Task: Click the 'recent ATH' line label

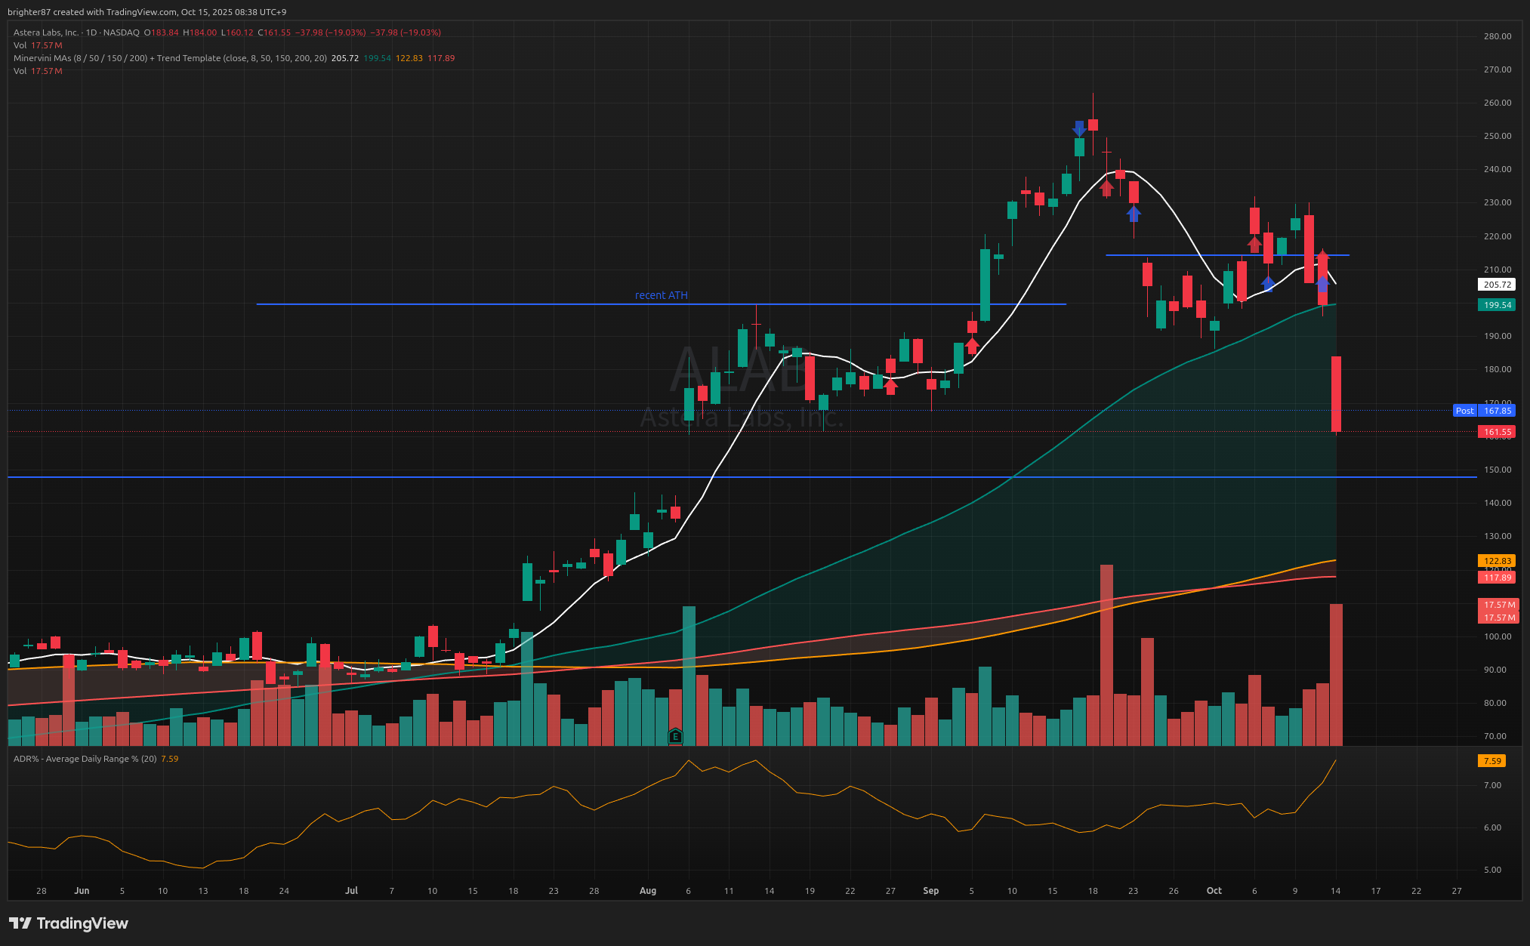Action: click(661, 295)
